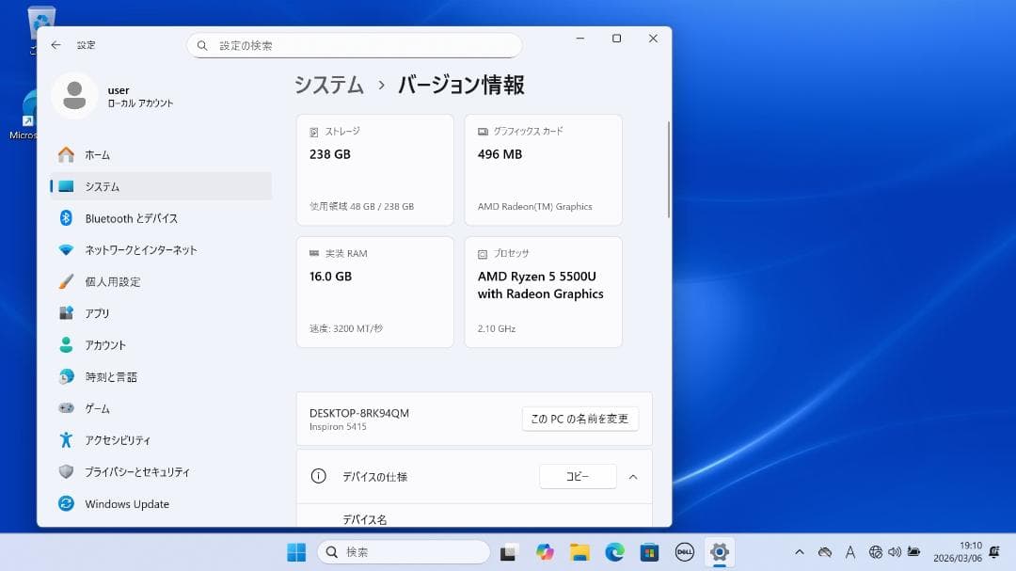The height and width of the screenshot is (571, 1016).
Task: Open the プロセッサ info card
Action: [x=544, y=292]
